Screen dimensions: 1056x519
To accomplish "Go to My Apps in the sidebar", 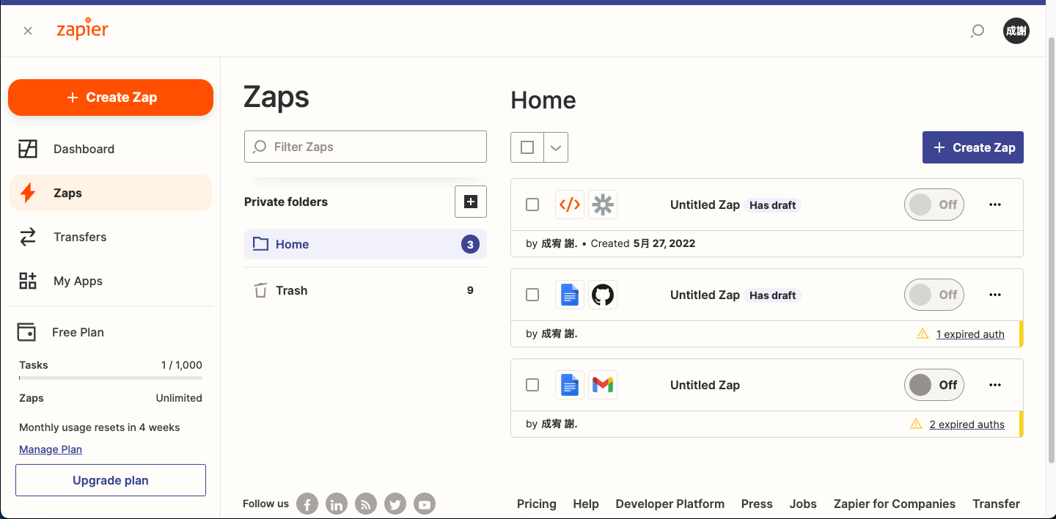I will 111,281.
